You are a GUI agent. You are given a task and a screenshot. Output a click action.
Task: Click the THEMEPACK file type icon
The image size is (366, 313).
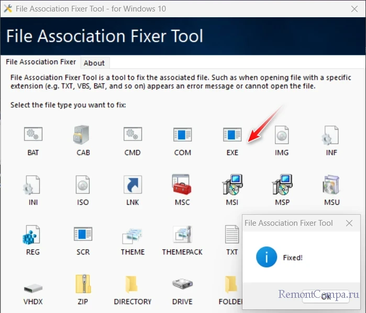pyautogui.click(x=182, y=235)
